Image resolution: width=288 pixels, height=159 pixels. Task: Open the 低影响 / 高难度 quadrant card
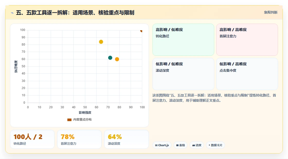click(247, 74)
